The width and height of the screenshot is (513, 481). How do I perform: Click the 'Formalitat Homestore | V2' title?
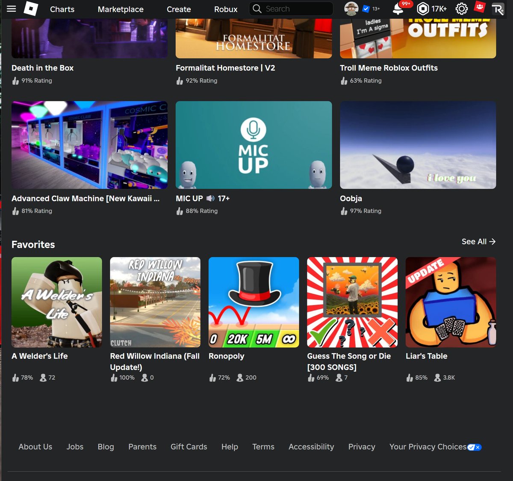(225, 67)
